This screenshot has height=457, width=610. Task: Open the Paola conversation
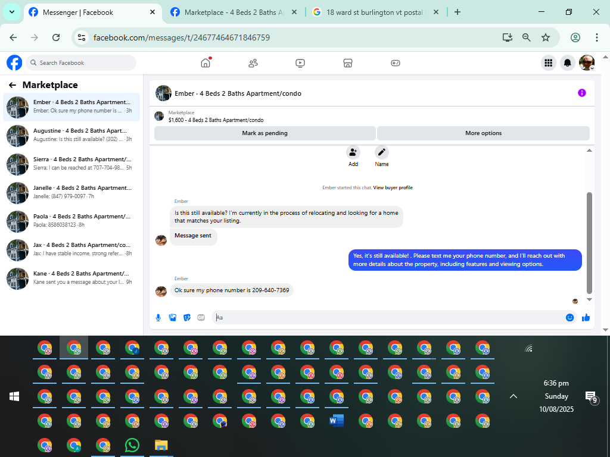pyautogui.click(x=71, y=221)
